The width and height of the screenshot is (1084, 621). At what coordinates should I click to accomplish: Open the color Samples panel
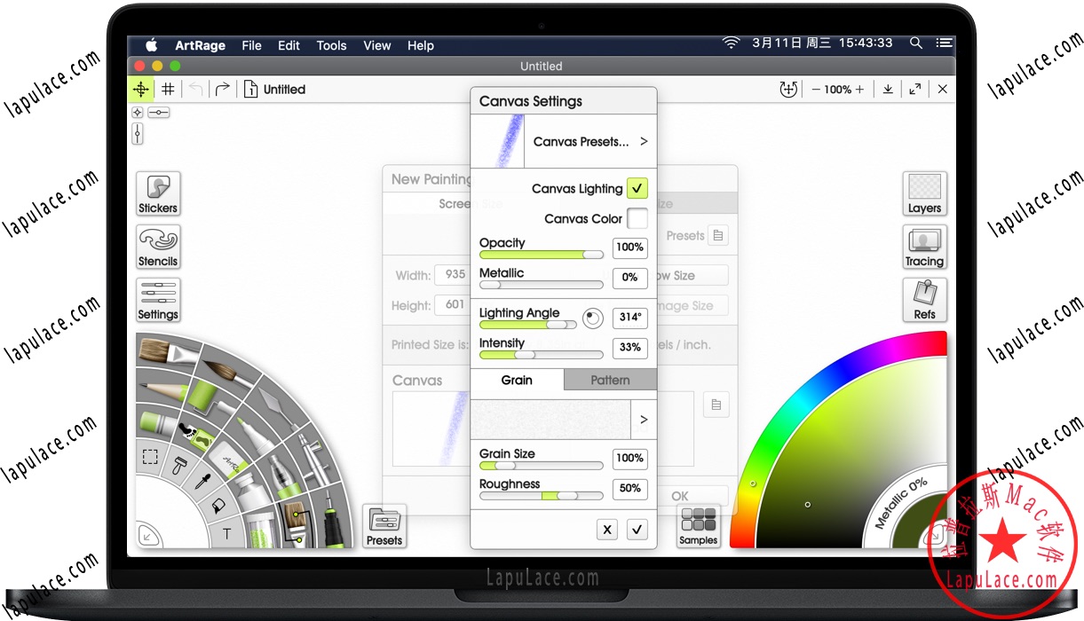click(x=698, y=526)
